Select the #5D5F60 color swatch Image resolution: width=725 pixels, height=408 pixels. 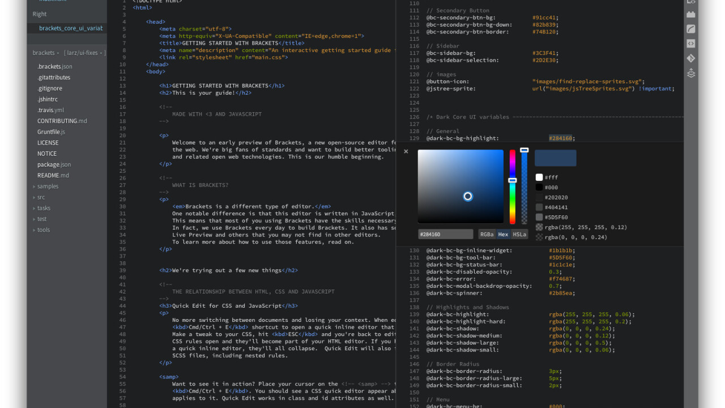coord(539,217)
